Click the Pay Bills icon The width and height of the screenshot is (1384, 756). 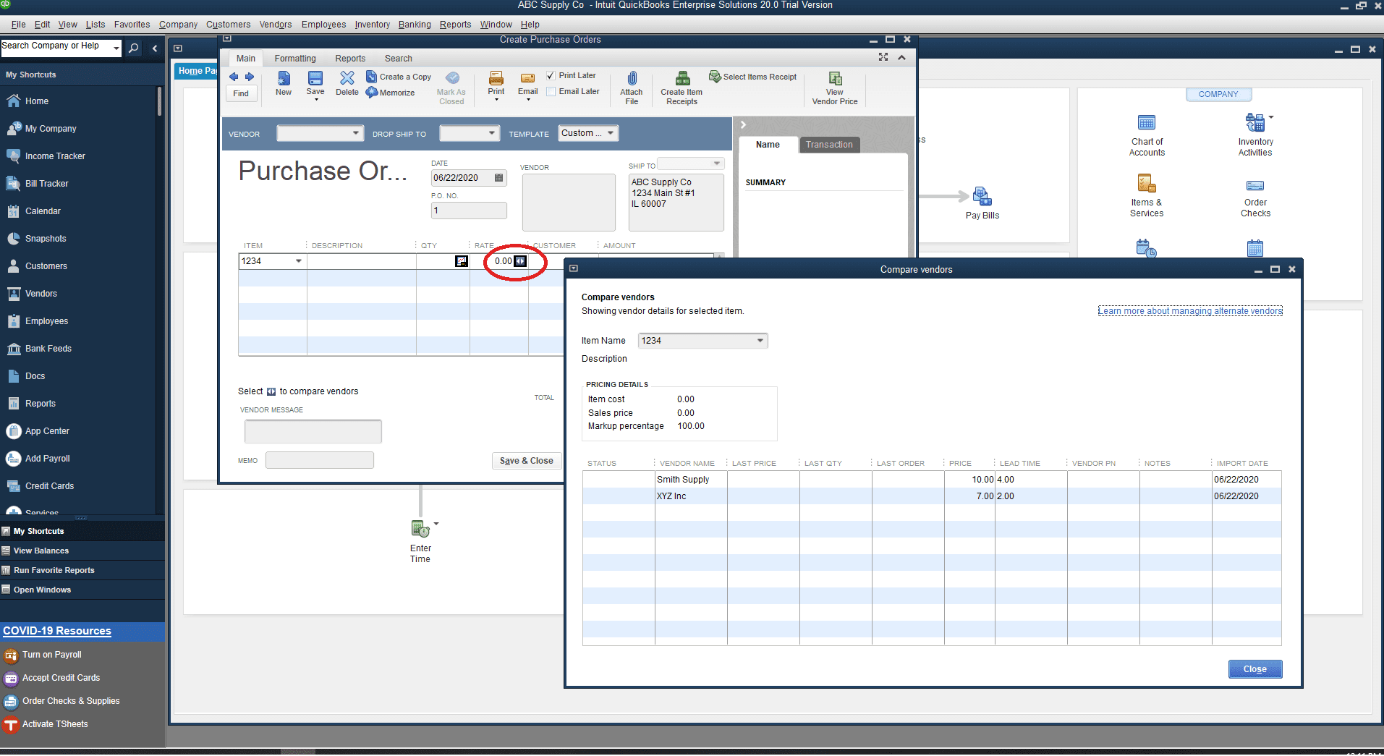click(x=981, y=197)
